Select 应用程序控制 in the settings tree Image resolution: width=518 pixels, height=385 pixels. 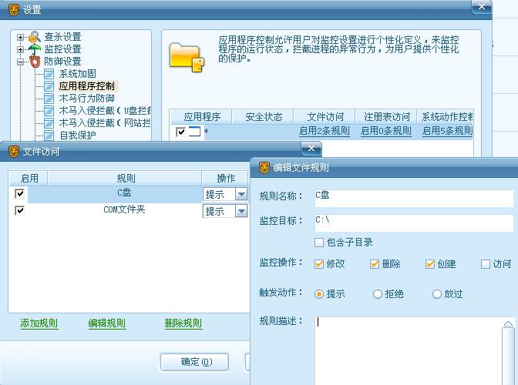pyautogui.click(x=87, y=86)
